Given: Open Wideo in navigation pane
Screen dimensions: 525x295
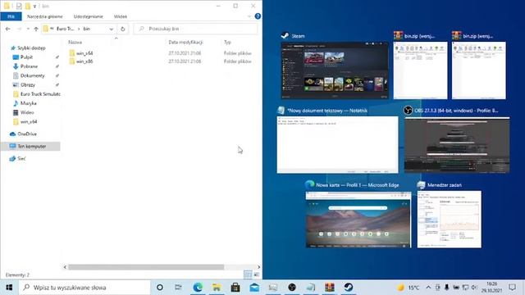Looking at the screenshot, I should pos(27,112).
